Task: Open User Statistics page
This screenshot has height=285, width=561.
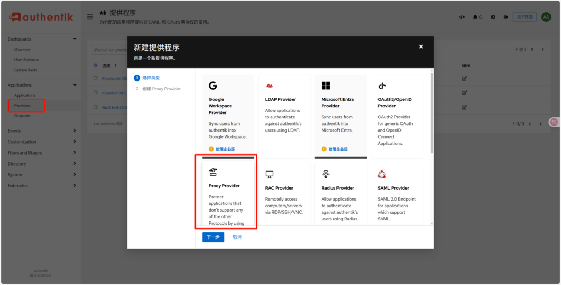Action: click(x=26, y=60)
